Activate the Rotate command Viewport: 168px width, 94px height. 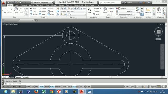(x=43, y=8)
